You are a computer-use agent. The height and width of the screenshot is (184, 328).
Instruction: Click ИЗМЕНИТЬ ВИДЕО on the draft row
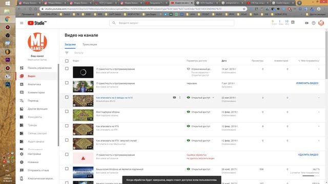click(x=307, y=83)
